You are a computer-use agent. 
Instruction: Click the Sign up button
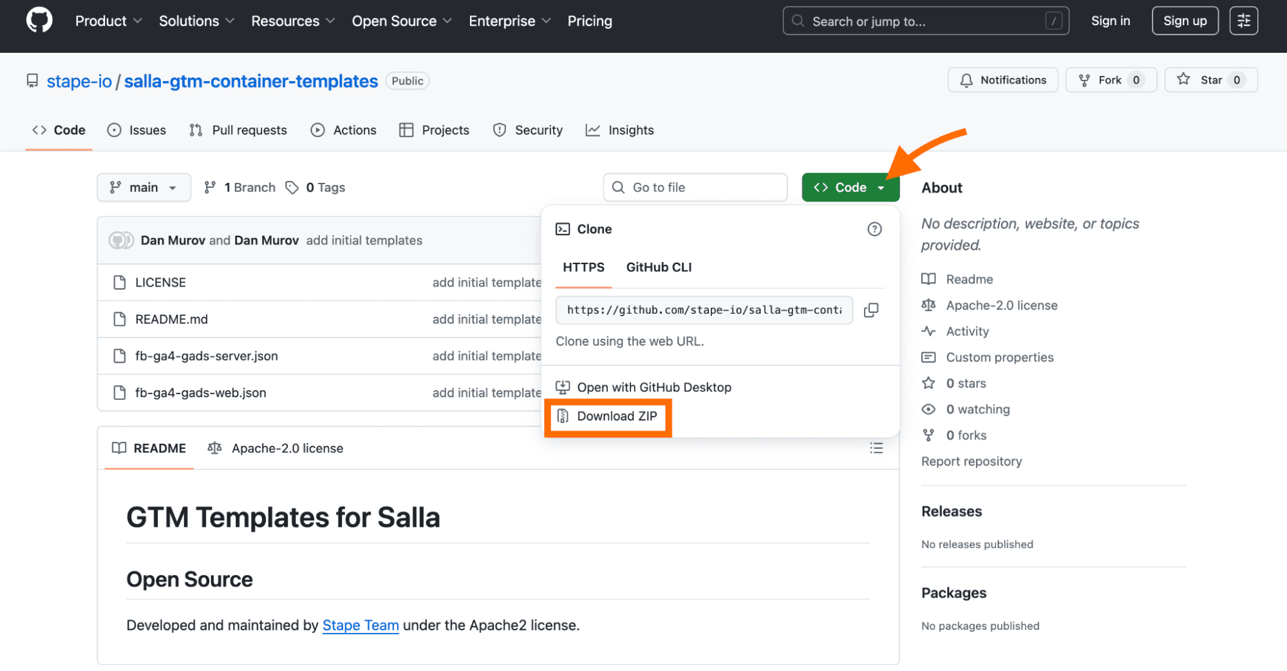1185,21
